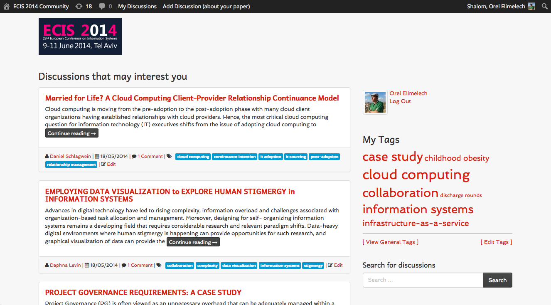Click the small avatar in admin bar
Viewport: 551px width, 305px height.
click(x=531, y=6)
